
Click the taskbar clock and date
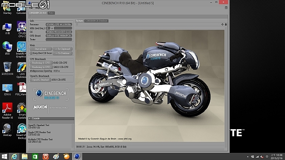tap(277, 156)
